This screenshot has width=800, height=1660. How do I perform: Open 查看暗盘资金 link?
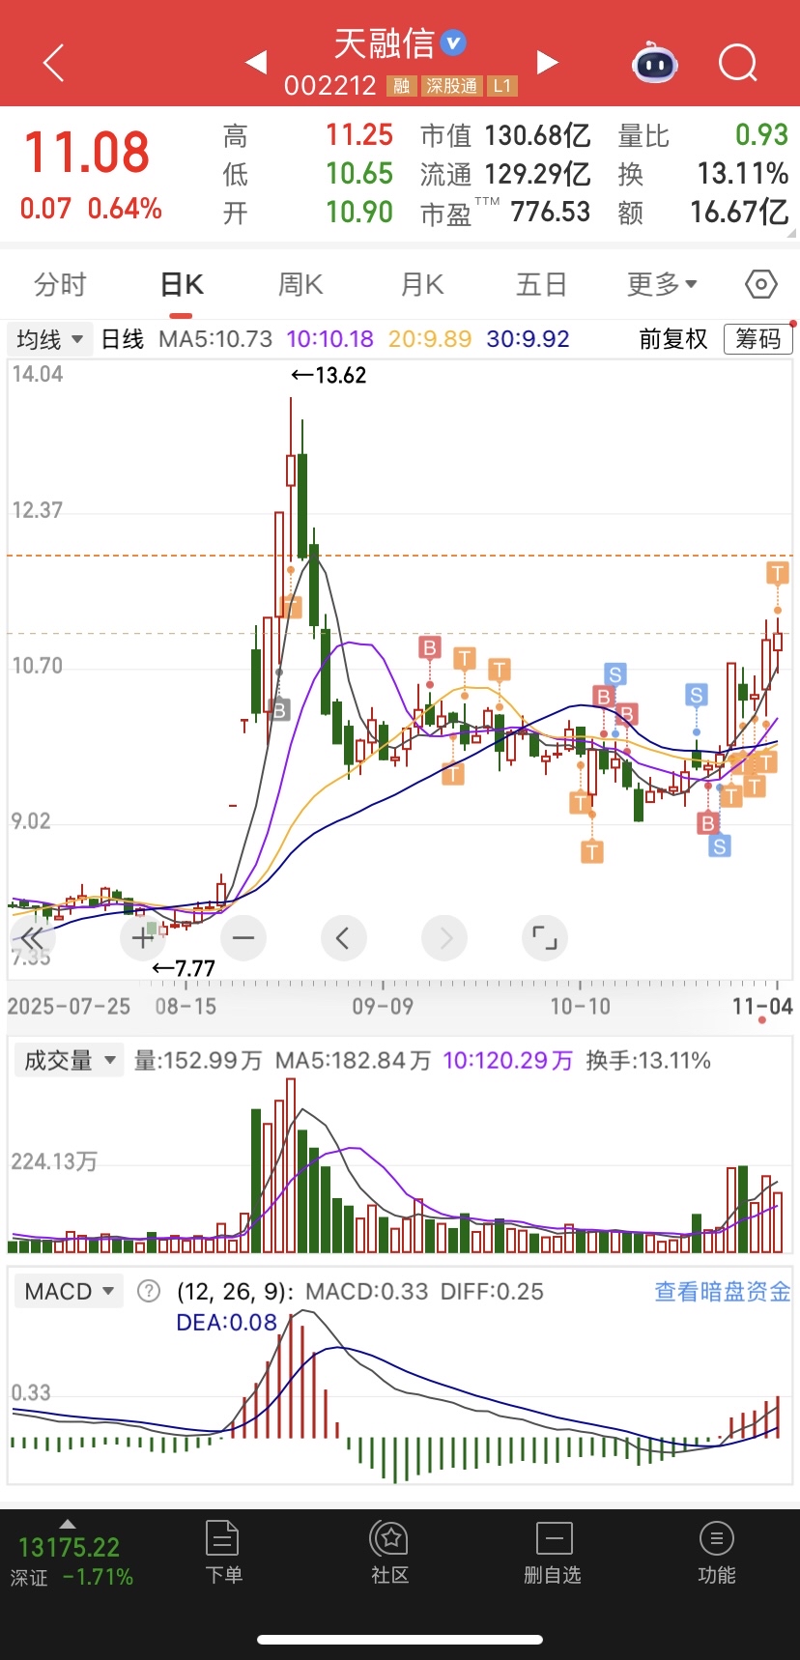click(x=723, y=1291)
